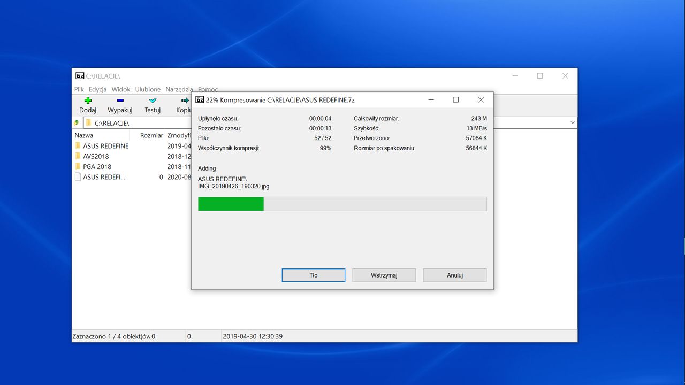Open the Plik menu
The width and height of the screenshot is (685, 385).
pyautogui.click(x=79, y=89)
